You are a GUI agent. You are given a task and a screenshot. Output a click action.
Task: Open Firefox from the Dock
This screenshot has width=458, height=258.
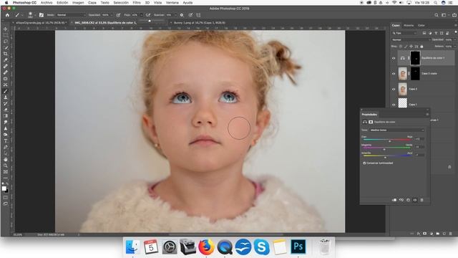point(207,247)
